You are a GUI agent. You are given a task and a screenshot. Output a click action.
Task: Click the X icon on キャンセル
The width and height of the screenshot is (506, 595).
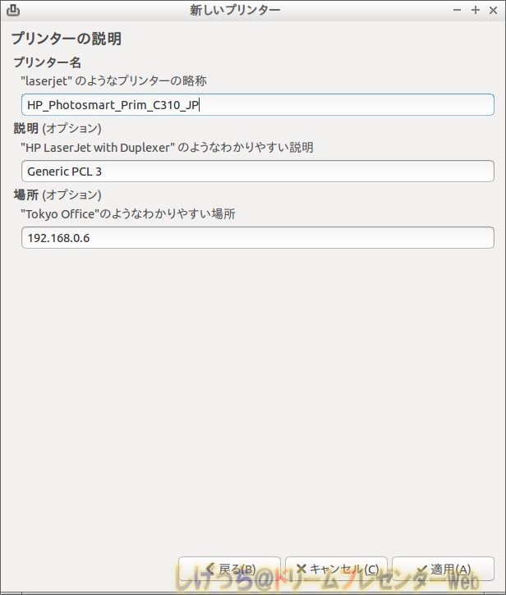301,569
